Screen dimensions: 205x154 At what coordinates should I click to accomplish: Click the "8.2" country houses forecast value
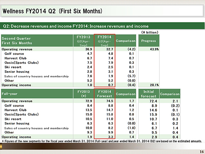(x=111, y=128)
